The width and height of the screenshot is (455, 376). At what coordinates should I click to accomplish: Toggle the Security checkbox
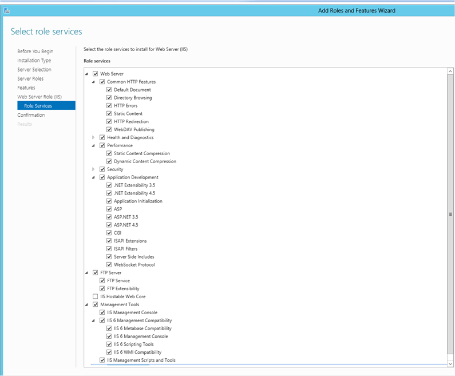point(102,169)
